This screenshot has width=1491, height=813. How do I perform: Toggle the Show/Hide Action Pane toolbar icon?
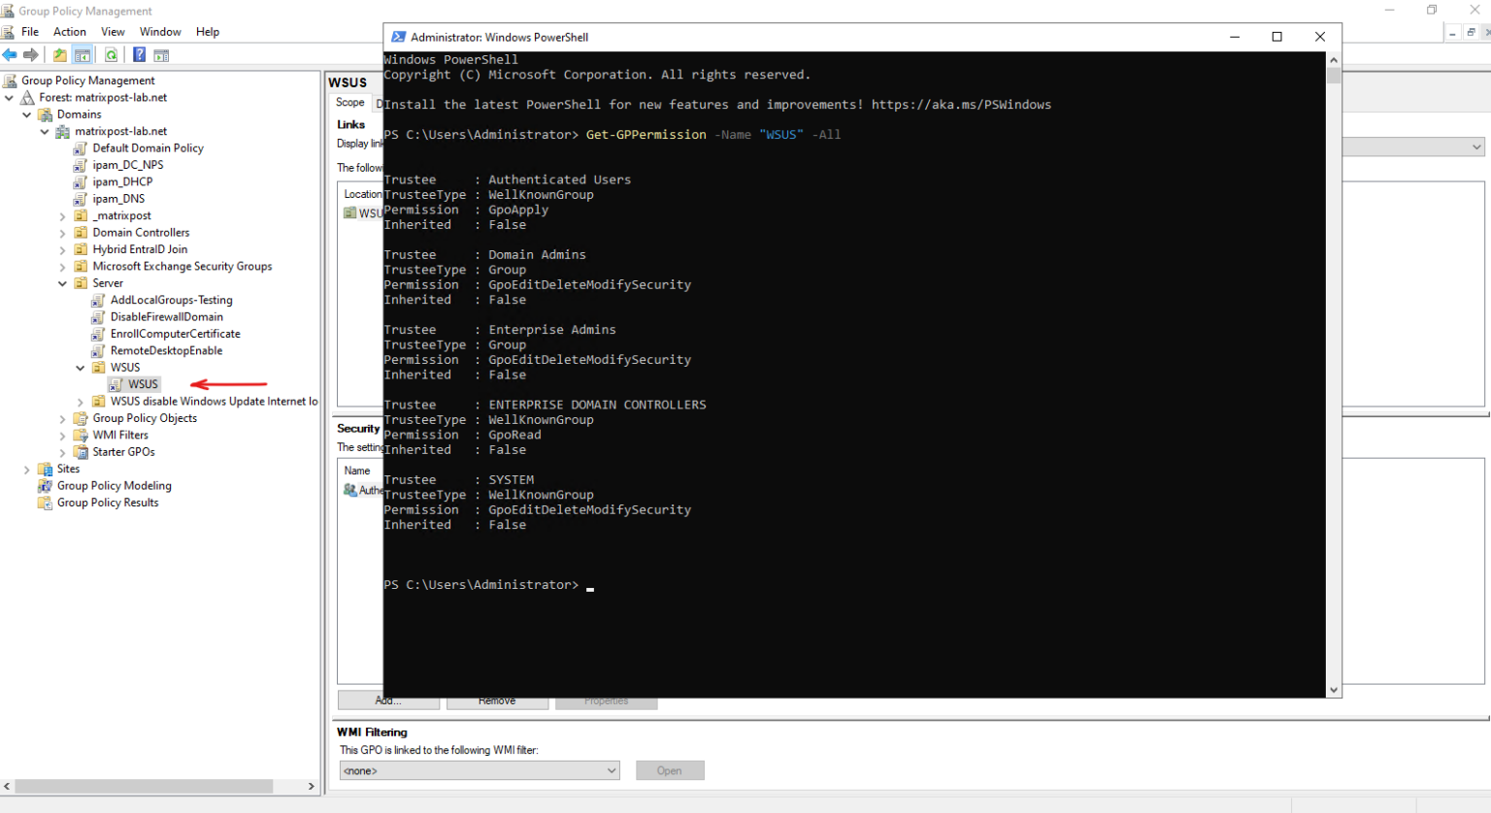(x=161, y=55)
